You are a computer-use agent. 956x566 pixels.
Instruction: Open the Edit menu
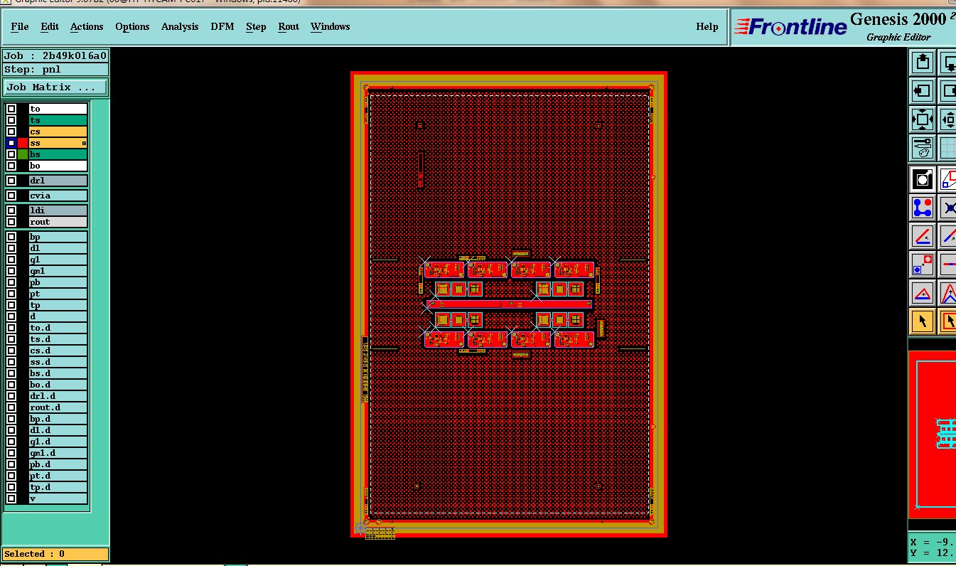click(50, 26)
